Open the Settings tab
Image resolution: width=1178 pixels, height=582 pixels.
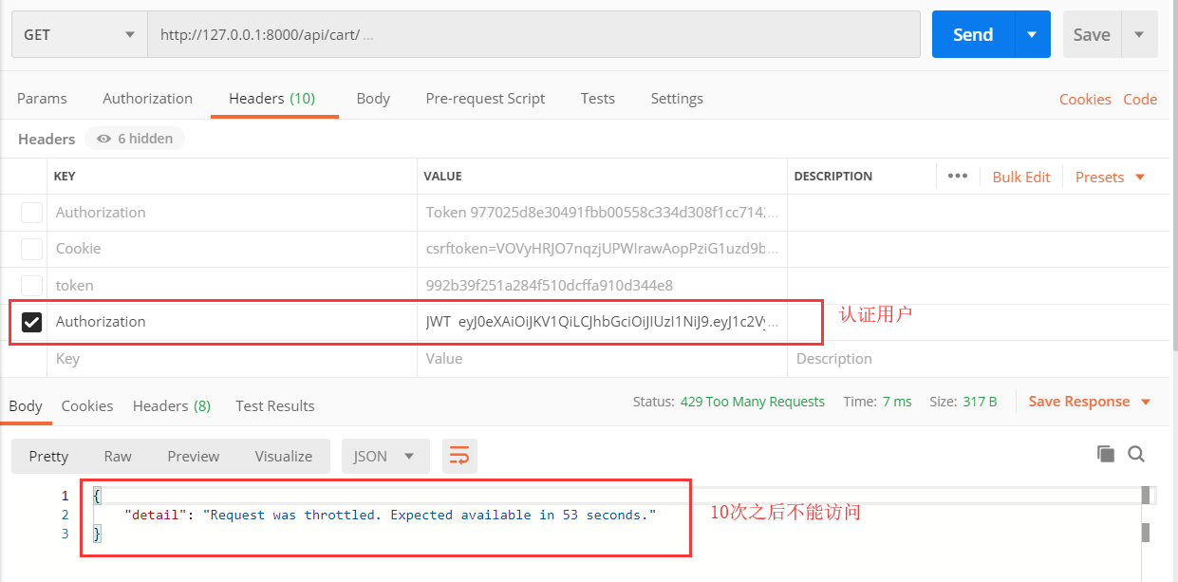coord(677,99)
